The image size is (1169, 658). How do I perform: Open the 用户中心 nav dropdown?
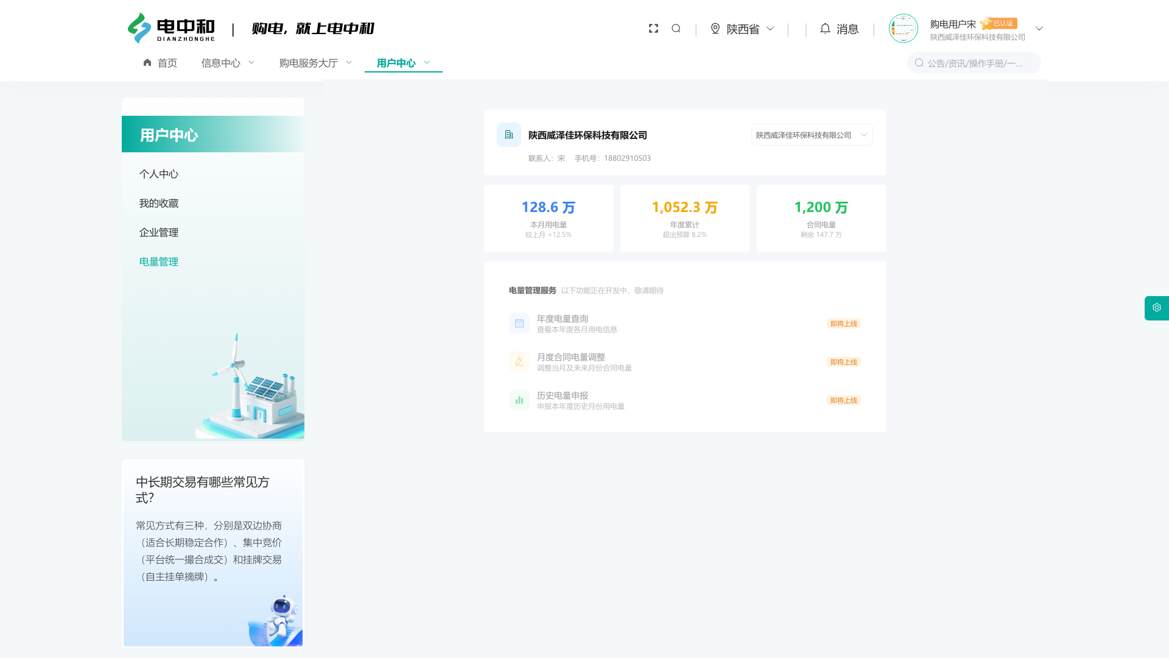[403, 63]
